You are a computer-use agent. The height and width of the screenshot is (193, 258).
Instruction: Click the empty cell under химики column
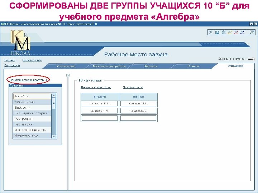138,118
